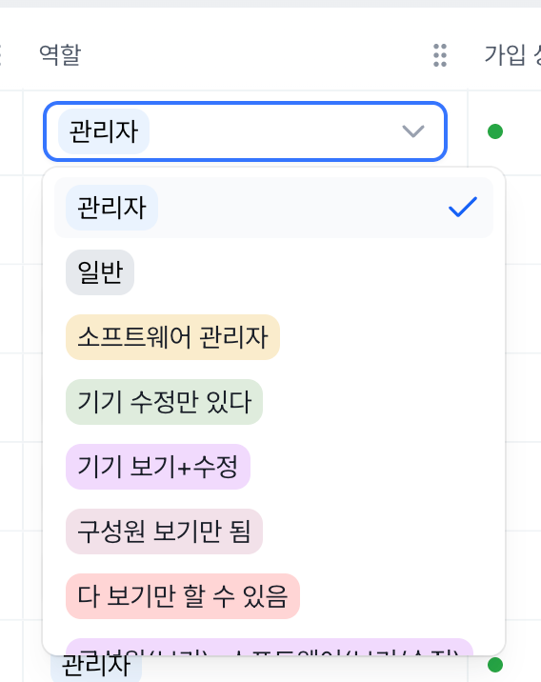Image resolution: width=541 pixels, height=682 pixels.
Task: Collapse the role dropdown using its chevron arrow
Action: [412, 131]
